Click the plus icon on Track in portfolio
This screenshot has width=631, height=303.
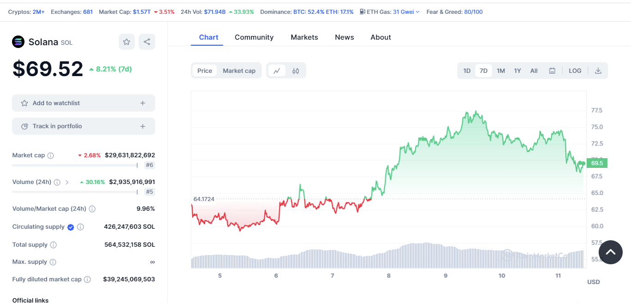pyautogui.click(x=143, y=126)
